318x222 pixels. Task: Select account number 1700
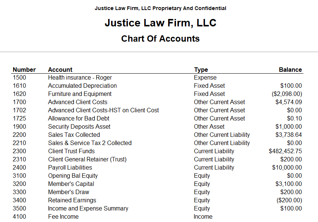click(19, 102)
